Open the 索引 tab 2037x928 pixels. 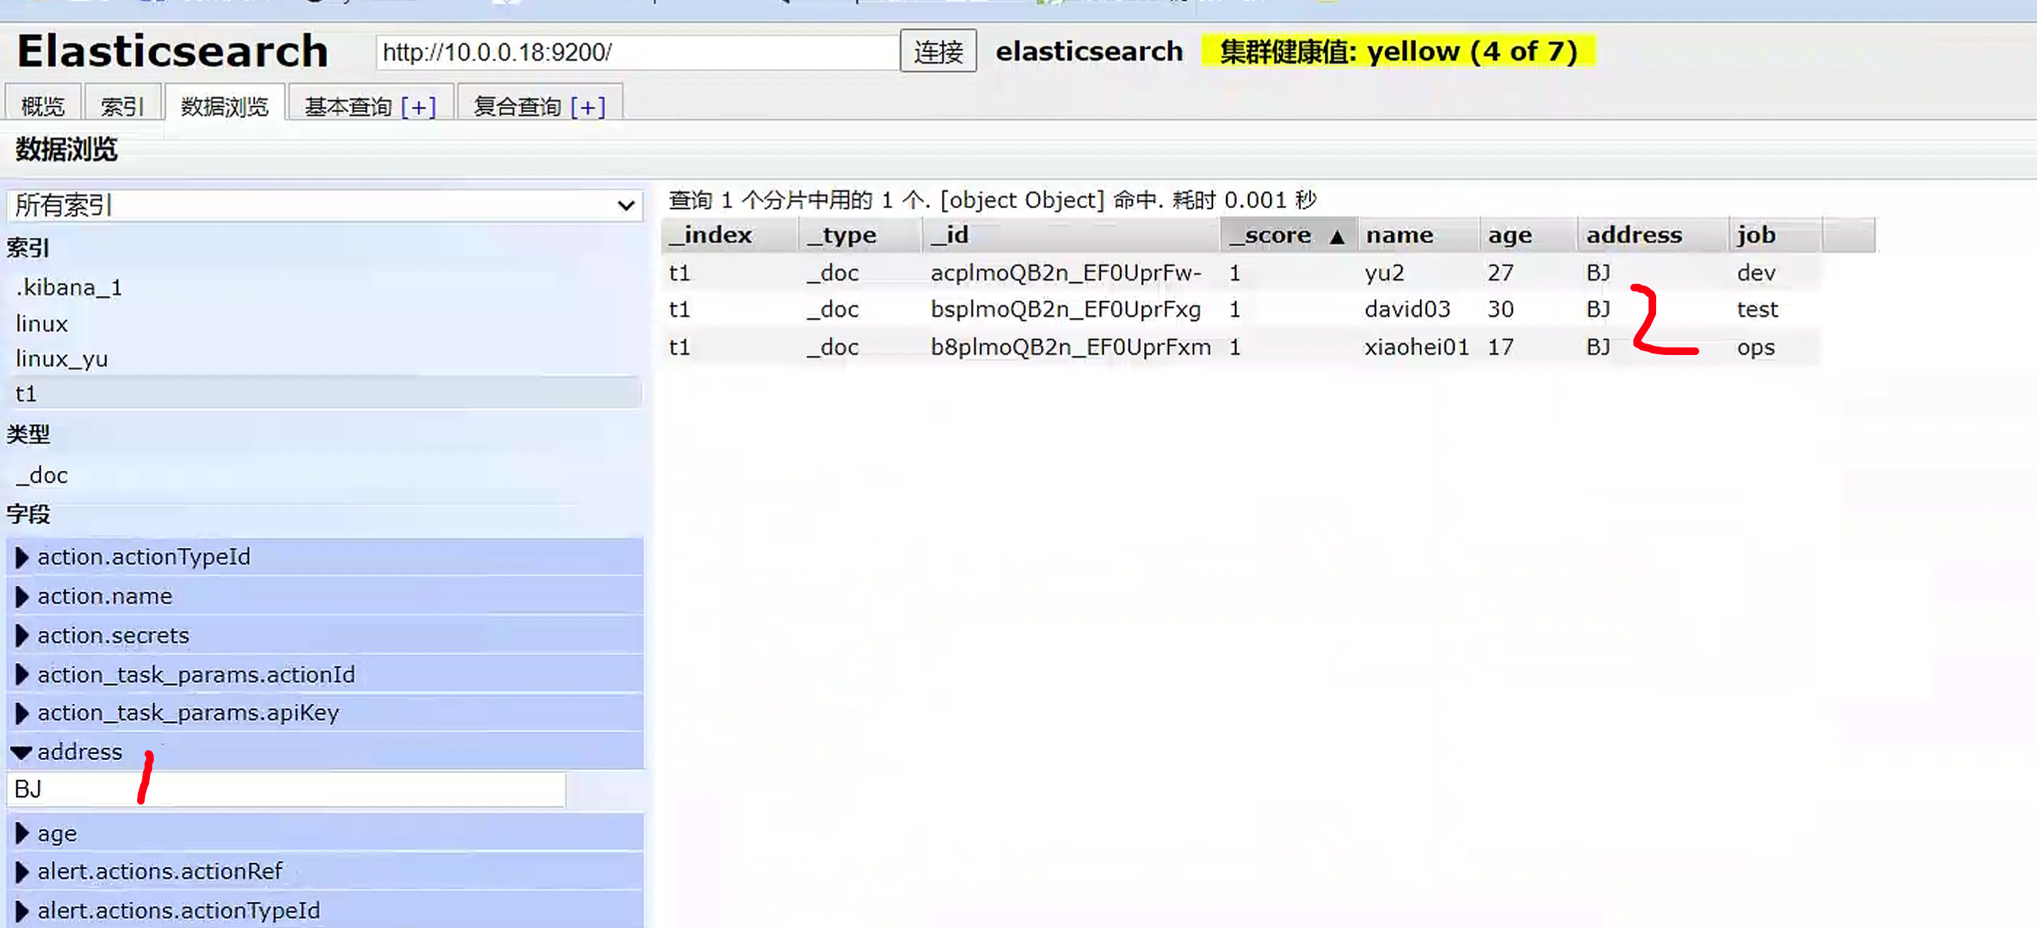[122, 106]
